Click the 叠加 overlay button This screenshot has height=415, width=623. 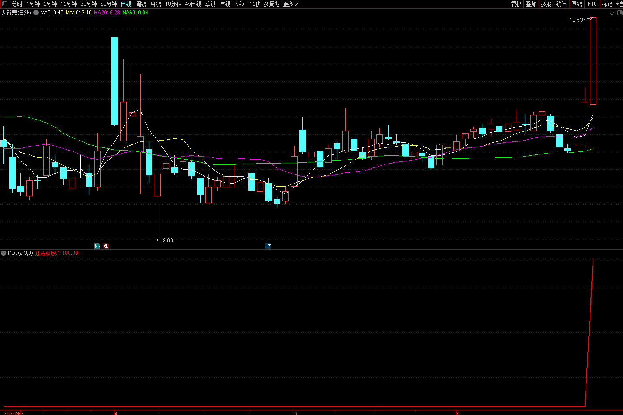pos(531,4)
